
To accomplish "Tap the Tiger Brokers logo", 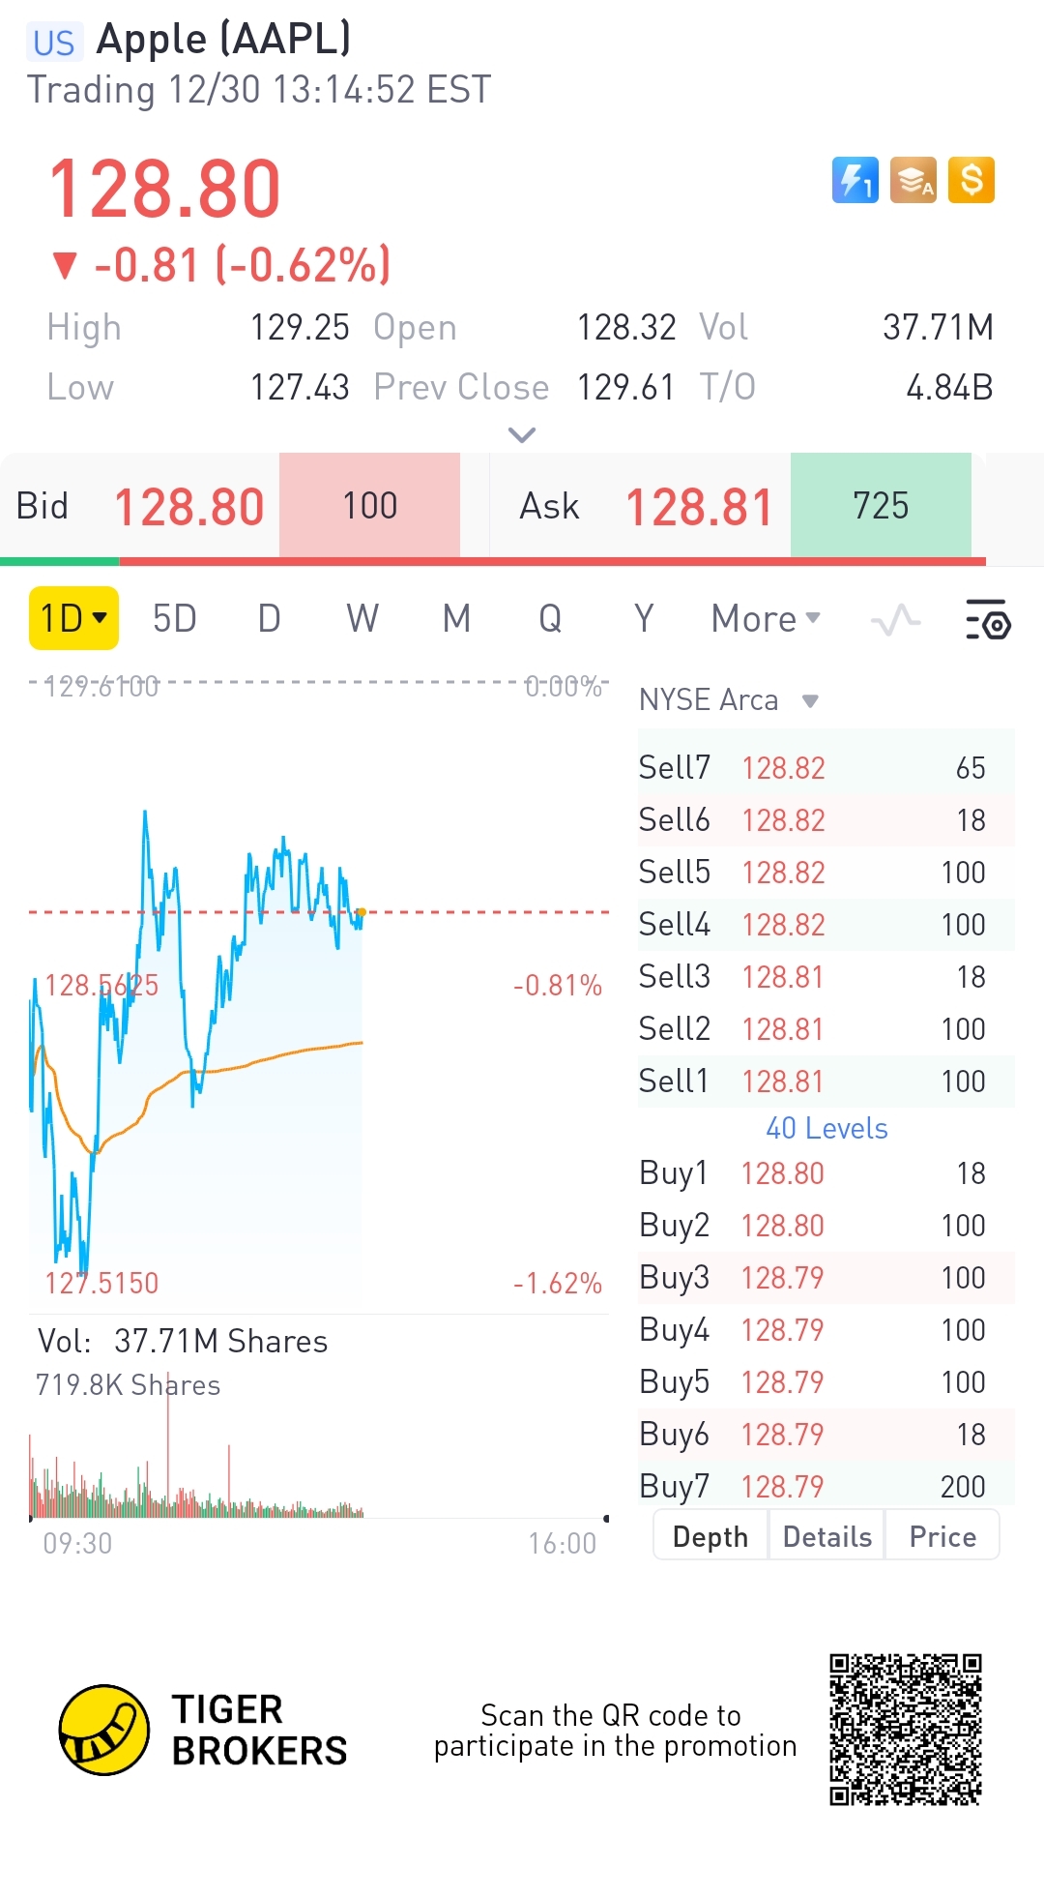I will pos(104,1730).
